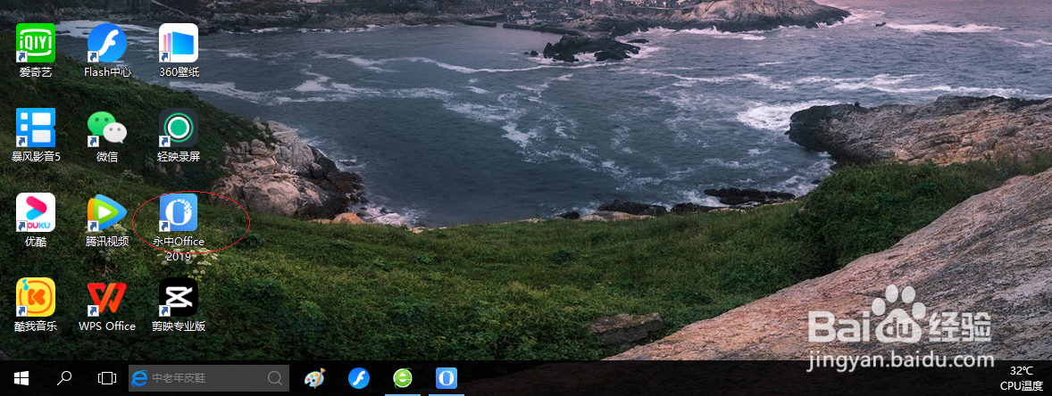Open the 优酷 Youku desktop shortcut
Viewport: 1052px width, 396px height.
pos(36,220)
